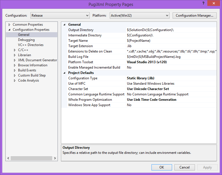Expand the Build Events node arrow
The image size is (222, 175).
point(15,71)
